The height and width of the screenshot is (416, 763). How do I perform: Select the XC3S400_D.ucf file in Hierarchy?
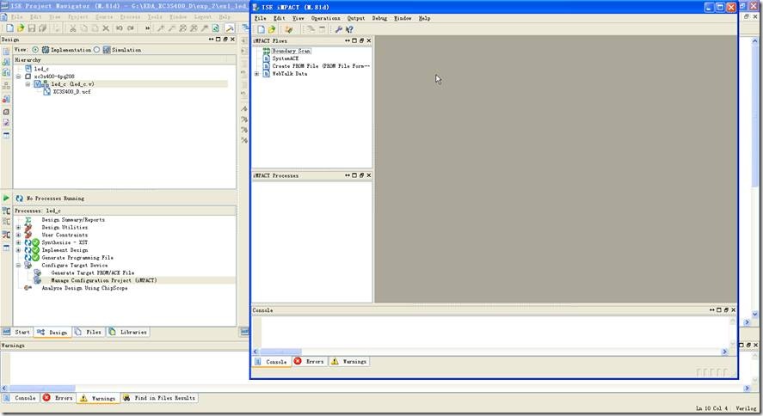pyautogui.click(x=71, y=91)
